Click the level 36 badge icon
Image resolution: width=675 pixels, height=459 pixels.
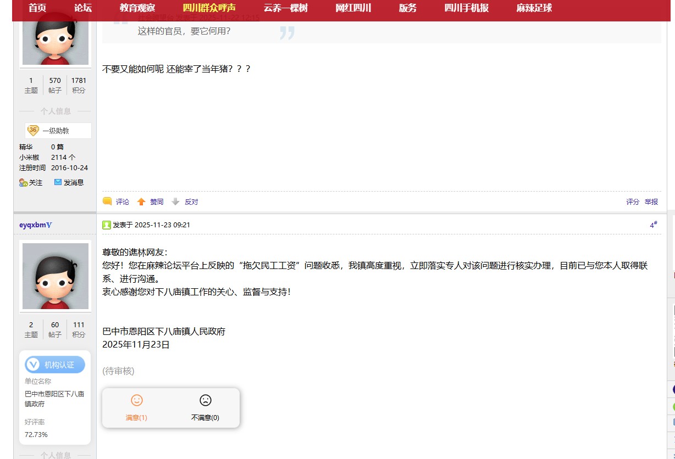33,131
